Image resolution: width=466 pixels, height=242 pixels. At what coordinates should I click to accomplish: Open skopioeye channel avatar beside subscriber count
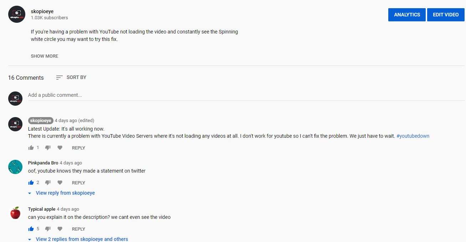[x=17, y=14]
